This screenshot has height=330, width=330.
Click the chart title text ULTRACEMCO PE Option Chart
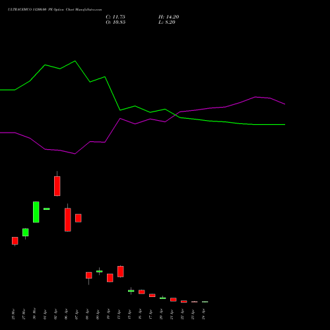55,9
